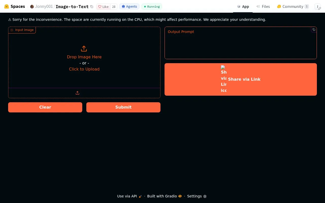Image resolution: width=325 pixels, height=203 pixels.
Task: Click the upload arrow icon above Drop Image Here
Action: tap(84, 48)
